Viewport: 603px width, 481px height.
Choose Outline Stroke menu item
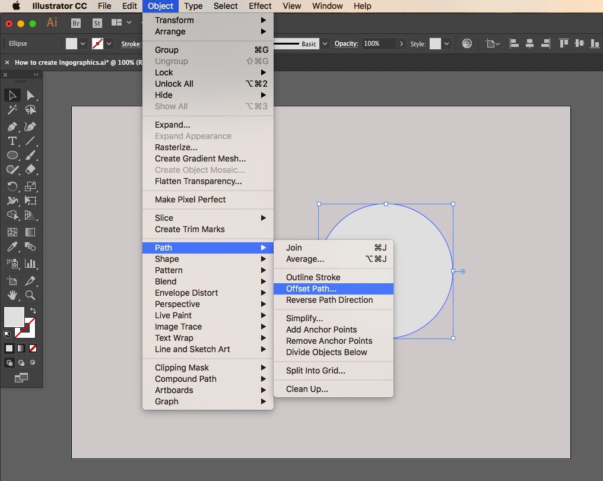[x=334, y=277]
